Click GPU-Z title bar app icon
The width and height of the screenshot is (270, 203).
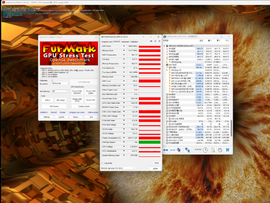coord(103,37)
